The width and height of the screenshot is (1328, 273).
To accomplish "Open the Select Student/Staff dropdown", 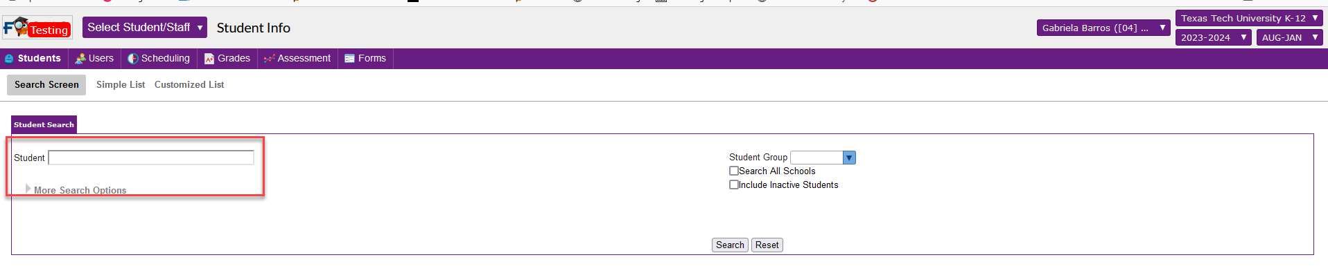I will (x=145, y=28).
